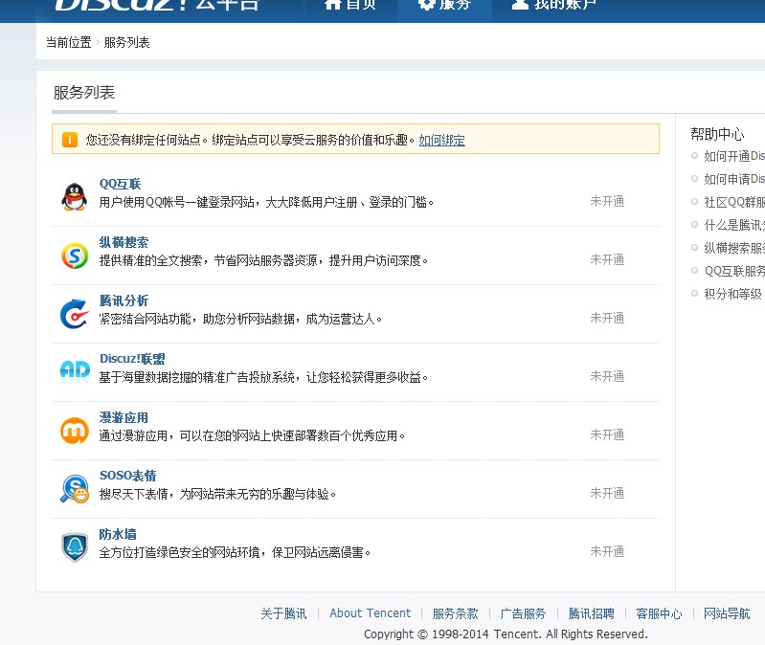Click footer link 广告服务

[x=523, y=613]
